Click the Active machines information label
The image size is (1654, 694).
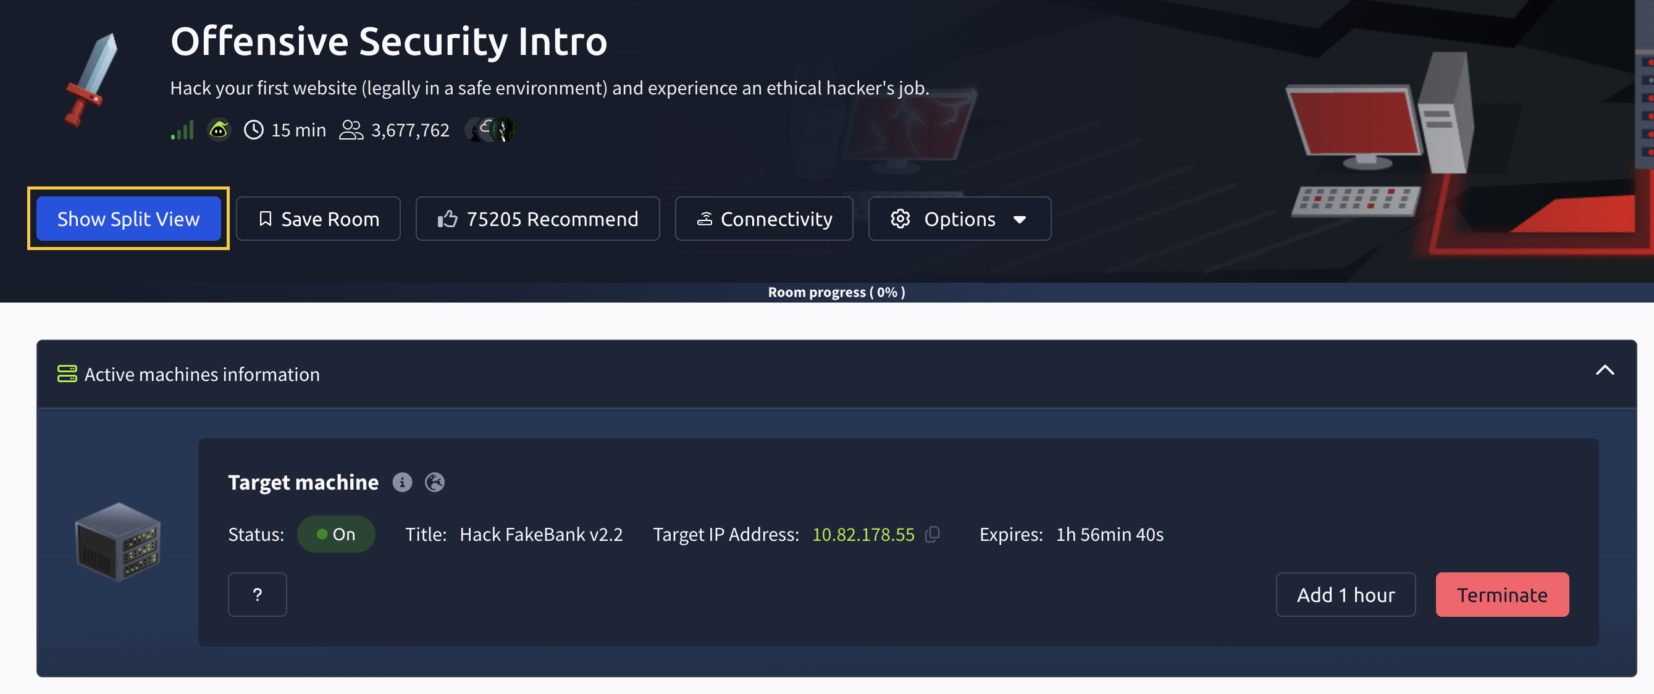click(201, 374)
